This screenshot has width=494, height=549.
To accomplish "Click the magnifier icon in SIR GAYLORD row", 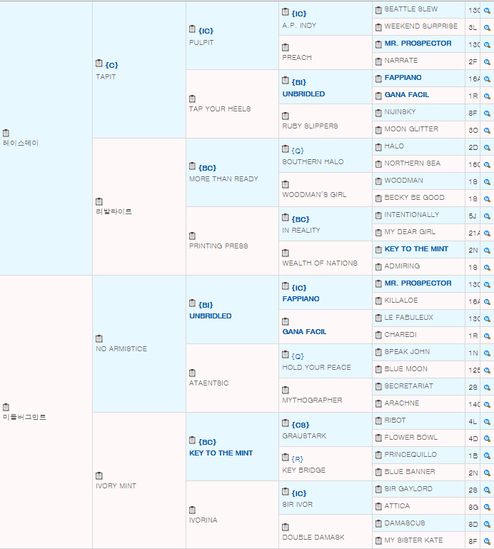I will [x=487, y=490].
